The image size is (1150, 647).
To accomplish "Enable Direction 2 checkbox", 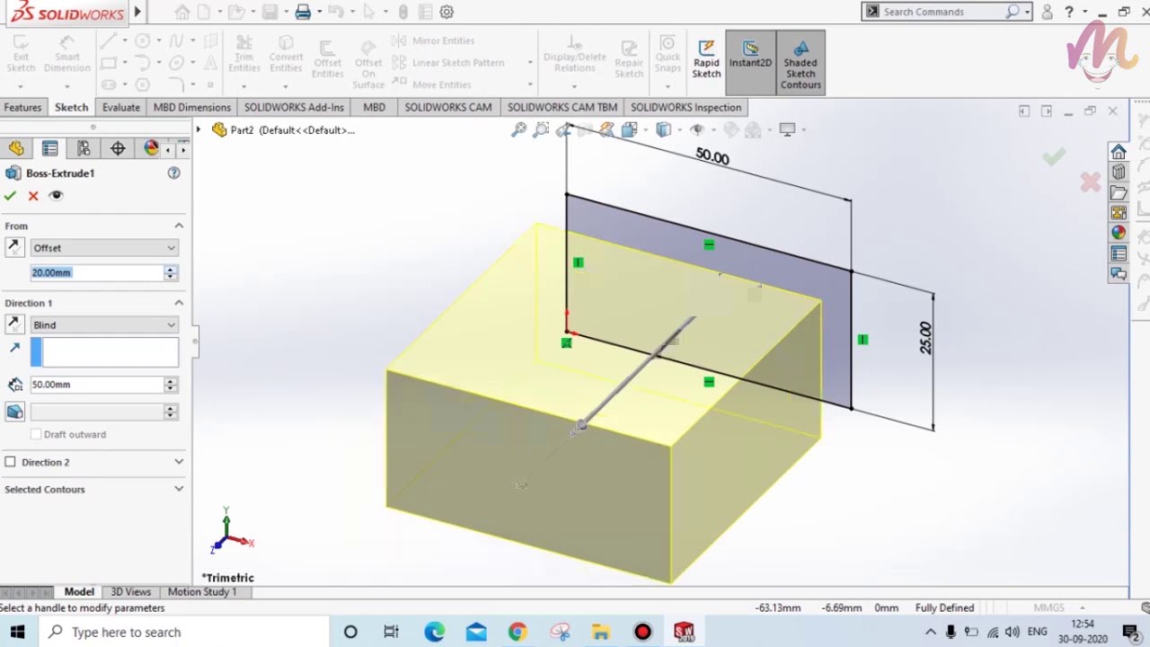I will click(10, 462).
